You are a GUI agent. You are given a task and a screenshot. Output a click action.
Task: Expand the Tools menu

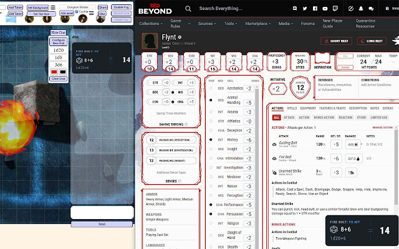[231, 24]
